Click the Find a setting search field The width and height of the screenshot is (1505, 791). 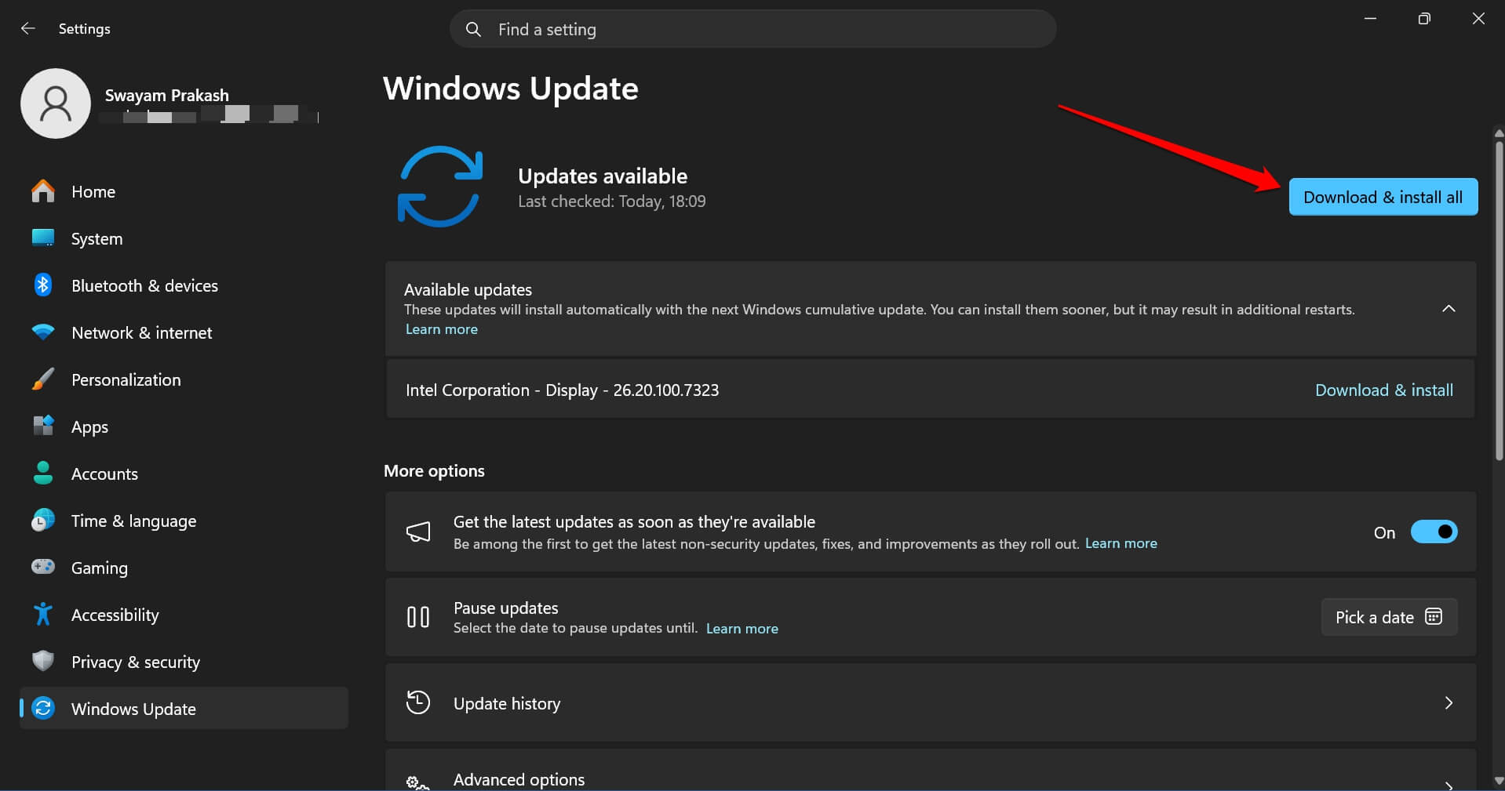pos(753,29)
